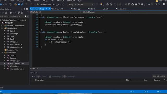Click the Home icon in Solution Explorer
Image resolution: width=167 pixels, height=94 pixels.
tap(6, 13)
